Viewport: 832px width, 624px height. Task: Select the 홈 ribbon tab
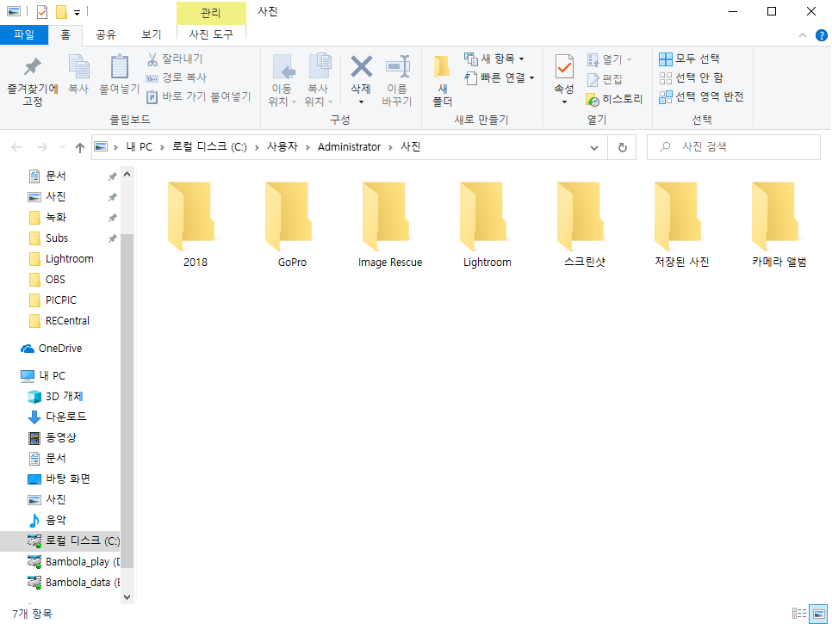[65, 35]
